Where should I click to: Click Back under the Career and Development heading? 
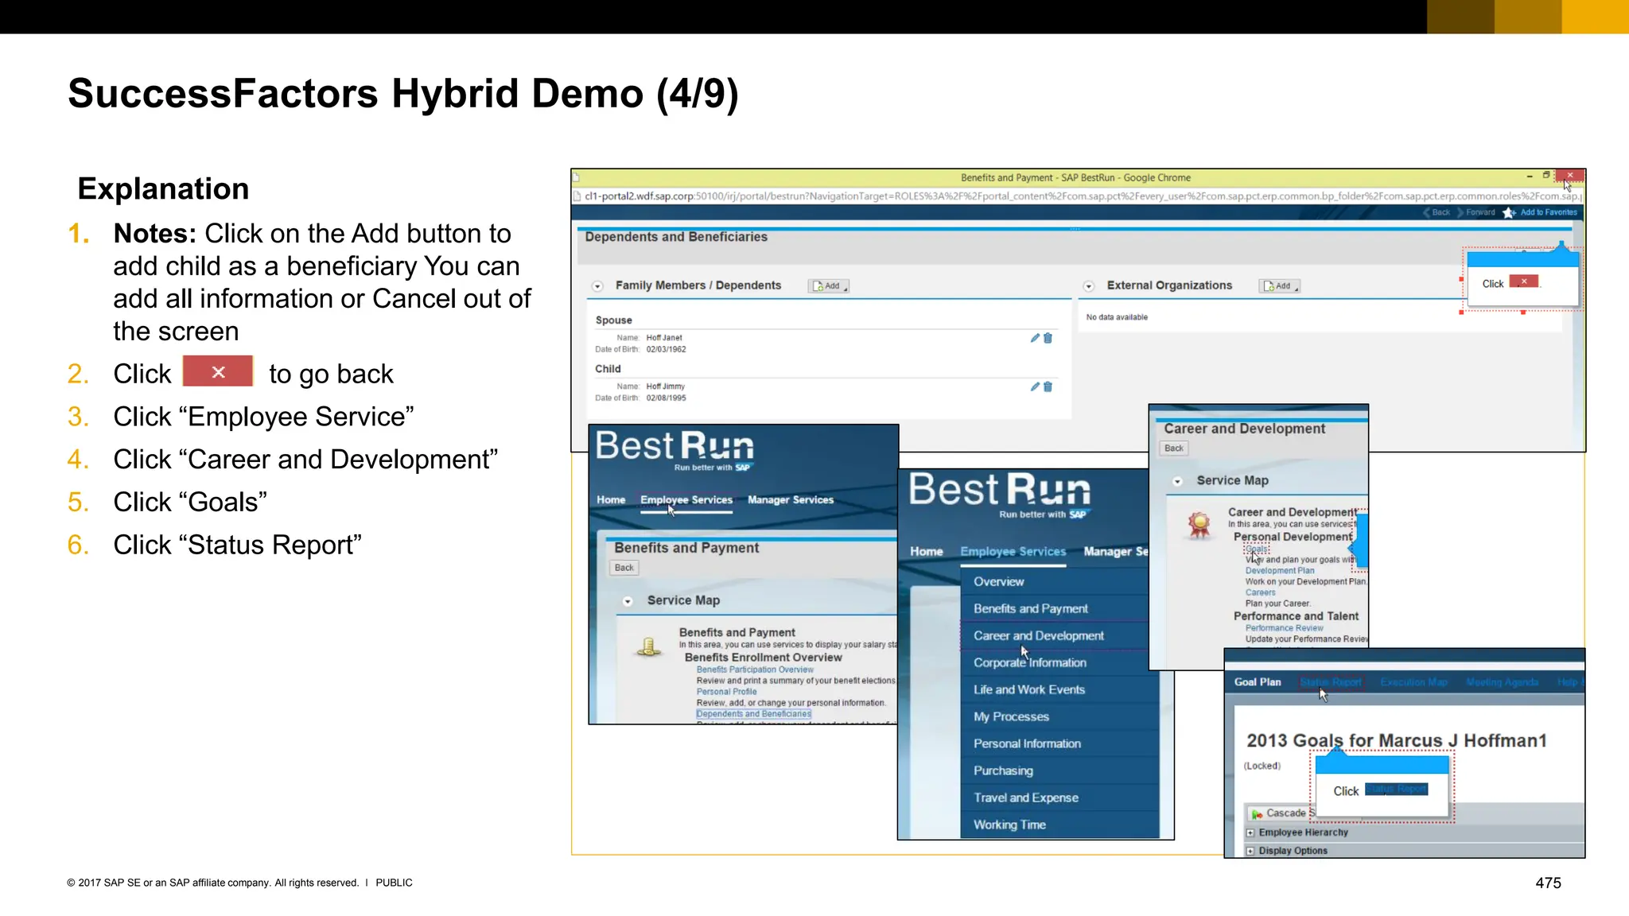[1174, 448]
